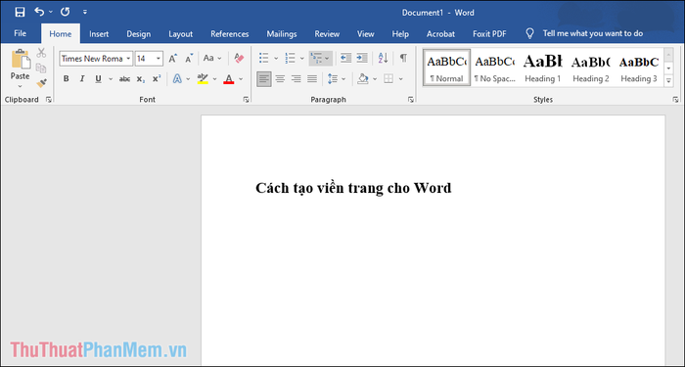
Task: Click the Justify alignment icon
Action: pyautogui.click(x=312, y=79)
